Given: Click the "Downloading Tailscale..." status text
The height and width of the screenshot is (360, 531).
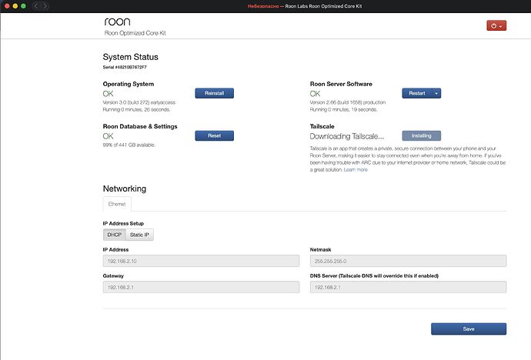Looking at the screenshot, I should click(x=347, y=136).
